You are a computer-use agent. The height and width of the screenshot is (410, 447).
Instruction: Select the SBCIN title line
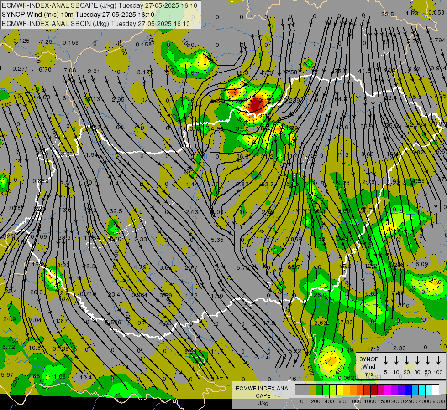click(96, 24)
